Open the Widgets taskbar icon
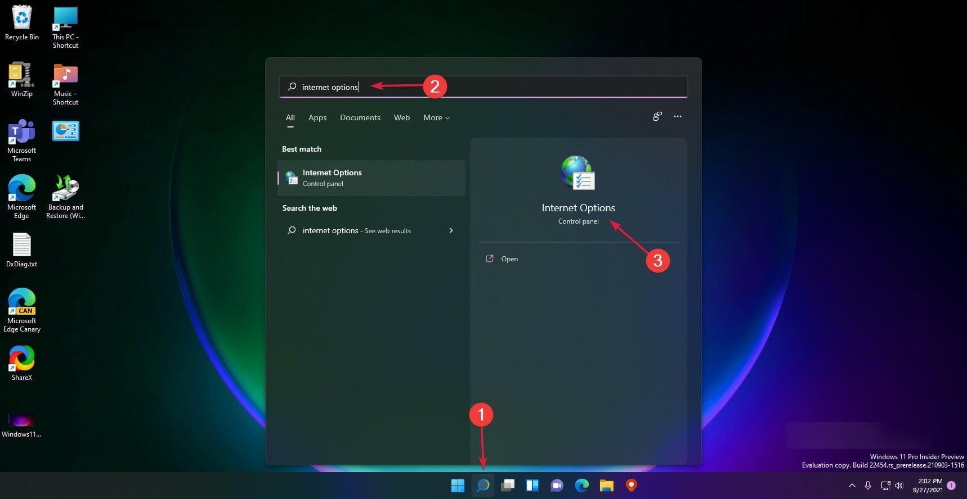This screenshot has height=499, width=967. click(x=532, y=486)
